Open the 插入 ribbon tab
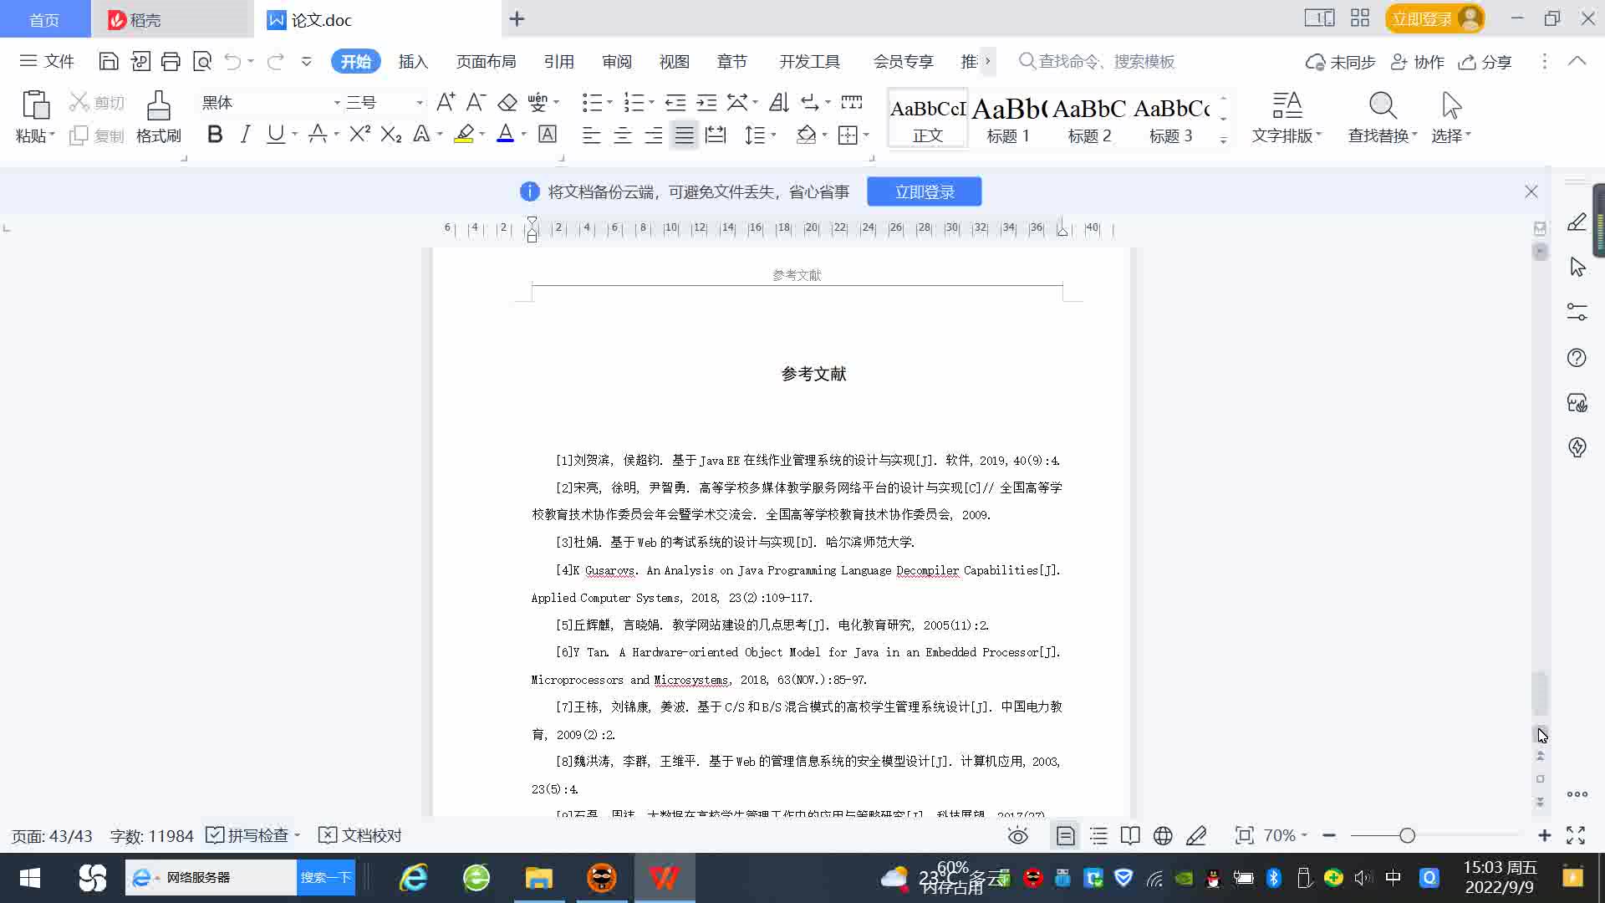1605x903 pixels. (x=413, y=62)
